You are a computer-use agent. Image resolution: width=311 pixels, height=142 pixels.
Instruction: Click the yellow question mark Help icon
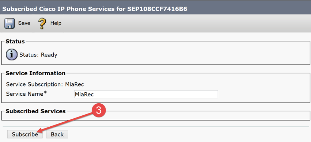[42, 23]
